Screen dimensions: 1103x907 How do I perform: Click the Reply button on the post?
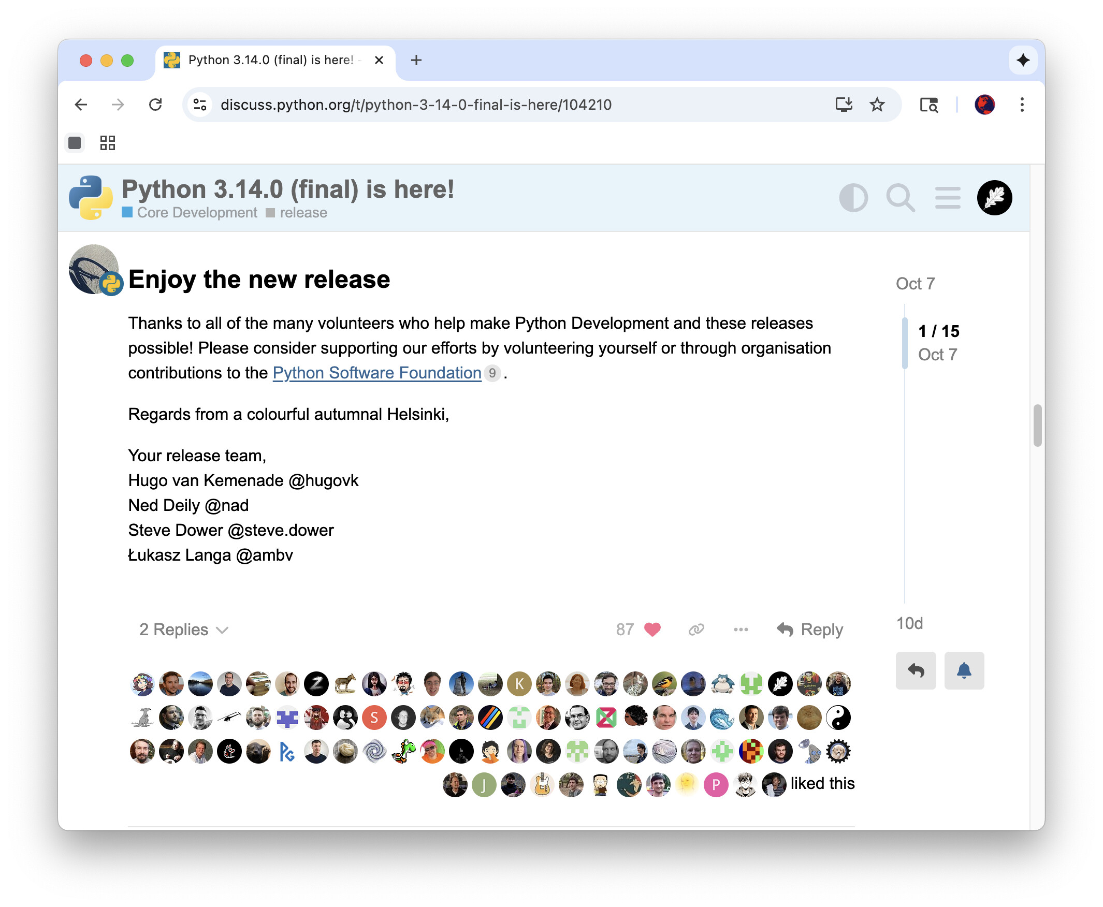(x=810, y=630)
